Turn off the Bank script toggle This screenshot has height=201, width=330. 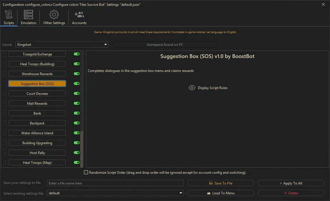click(x=76, y=113)
